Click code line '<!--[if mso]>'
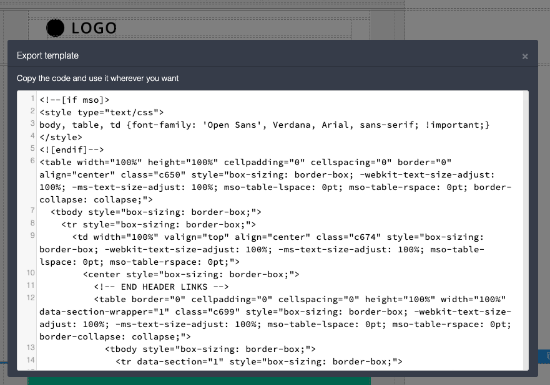Screen dimensions: 550x385 tap(74, 100)
